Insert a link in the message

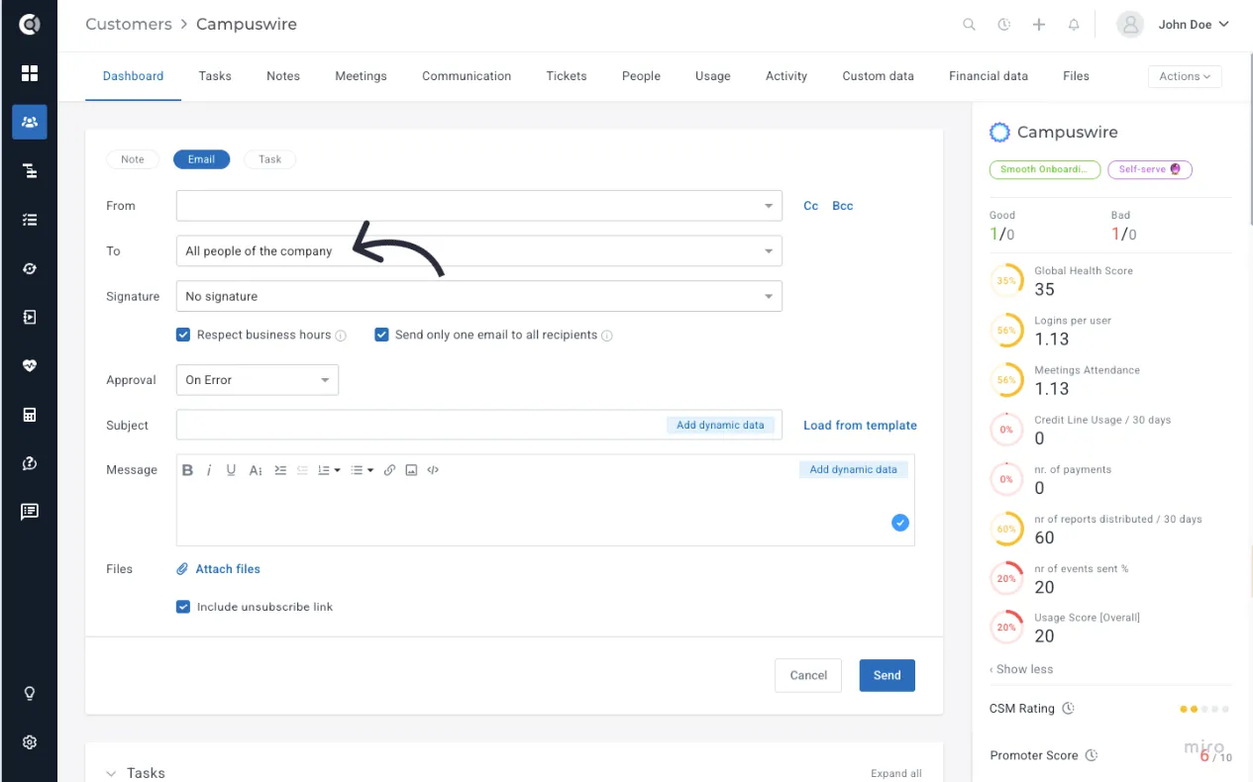pos(389,470)
